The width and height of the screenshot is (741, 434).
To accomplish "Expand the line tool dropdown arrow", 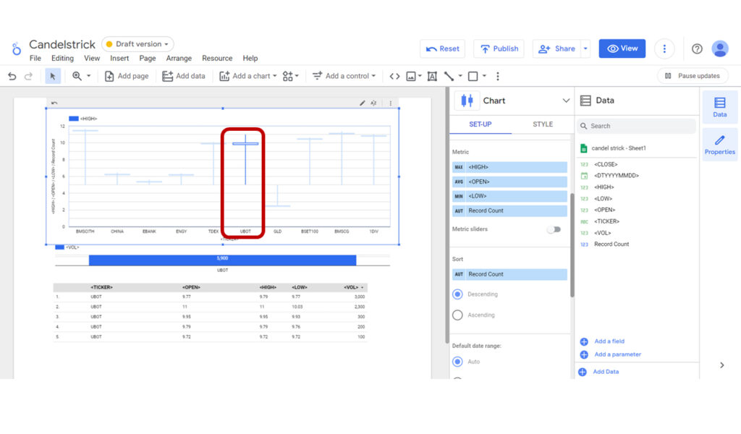I will point(460,76).
